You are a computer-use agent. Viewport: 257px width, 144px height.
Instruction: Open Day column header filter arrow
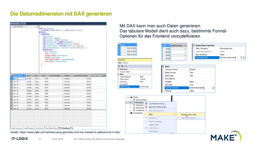(x=40, y=75)
